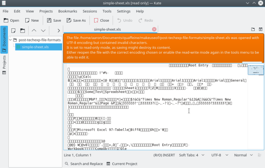Click the new document icon in Documents panel
Screen dimensions: 265x168
pos(13,30)
